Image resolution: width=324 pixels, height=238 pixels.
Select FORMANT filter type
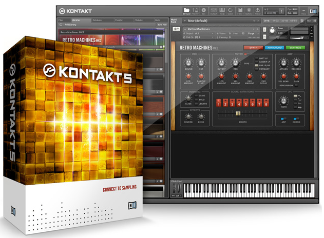click(257, 69)
